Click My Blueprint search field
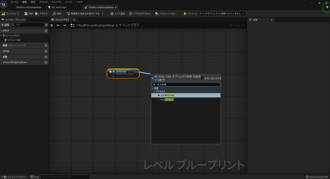This screenshot has width=330, height=179. 27,25
